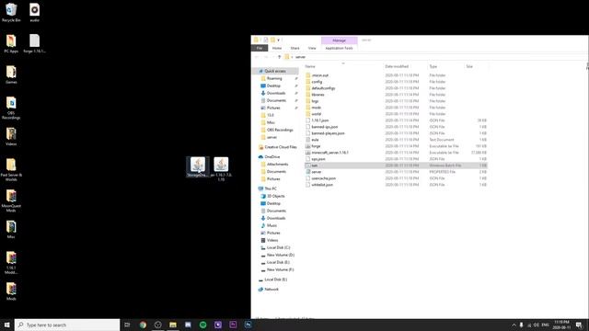Click the Up one level arrow

pos(279,57)
